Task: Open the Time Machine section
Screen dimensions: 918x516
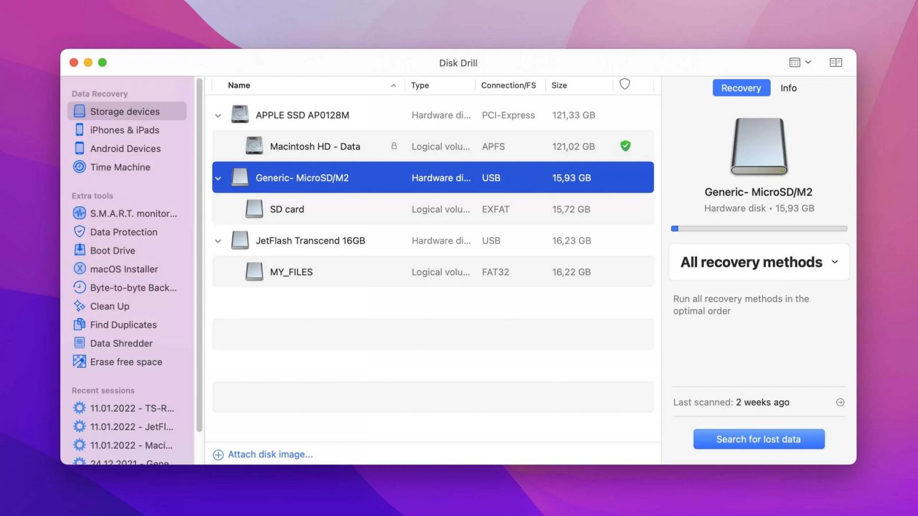Action: pos(119,167)
